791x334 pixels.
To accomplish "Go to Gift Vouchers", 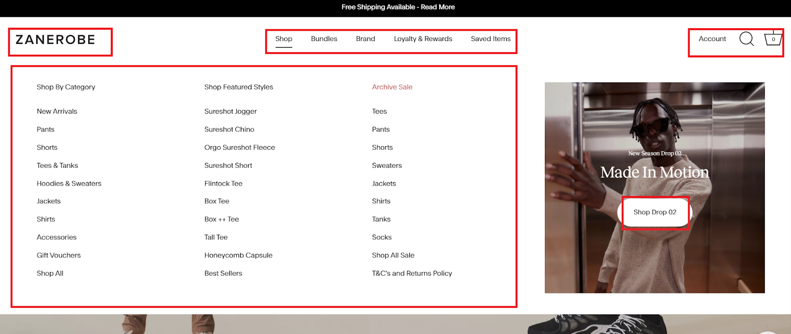I will pos(59,255).
